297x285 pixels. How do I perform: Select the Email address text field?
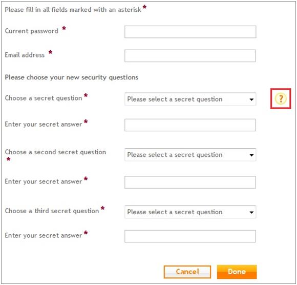click(x=190, y=56)
